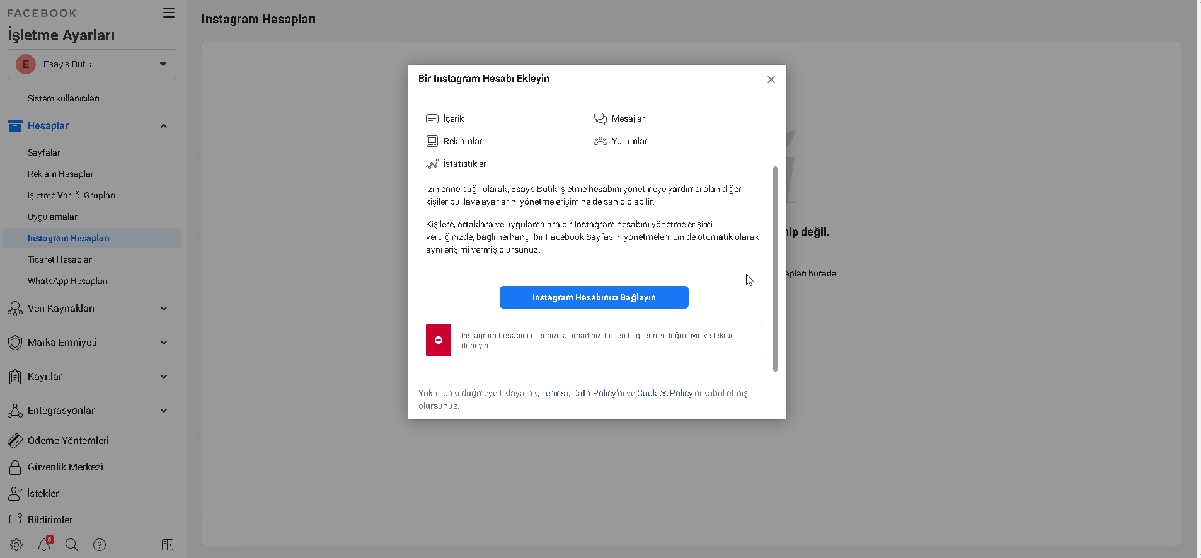This screenshot has height=558, width=1201.
Task: Click the Ödeme Yöntemleri card icon
Action: point(15,441)
